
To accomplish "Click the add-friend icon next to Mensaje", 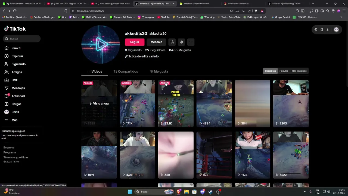I will [172, 42].
